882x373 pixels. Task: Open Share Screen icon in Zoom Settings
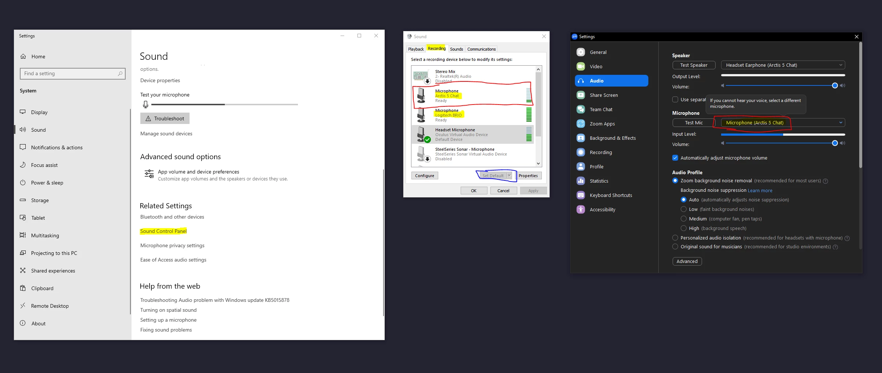point(580,95)
